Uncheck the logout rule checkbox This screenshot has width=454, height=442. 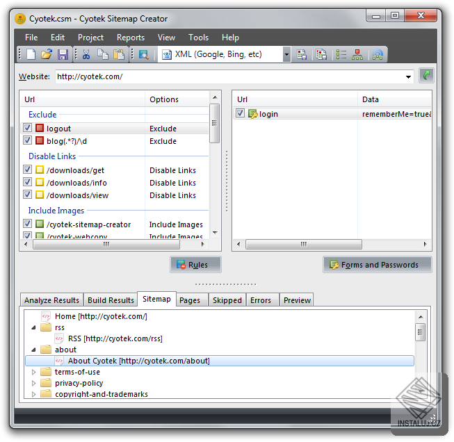click(28, 128)
